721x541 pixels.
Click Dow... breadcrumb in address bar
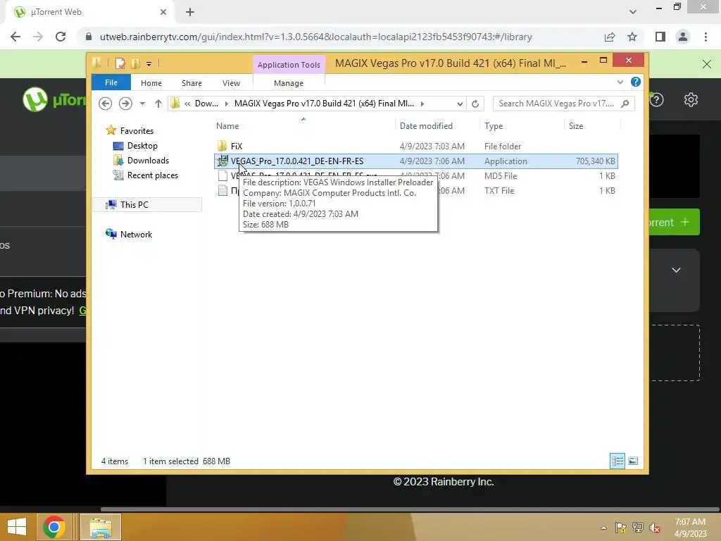(x=206, y=104)
